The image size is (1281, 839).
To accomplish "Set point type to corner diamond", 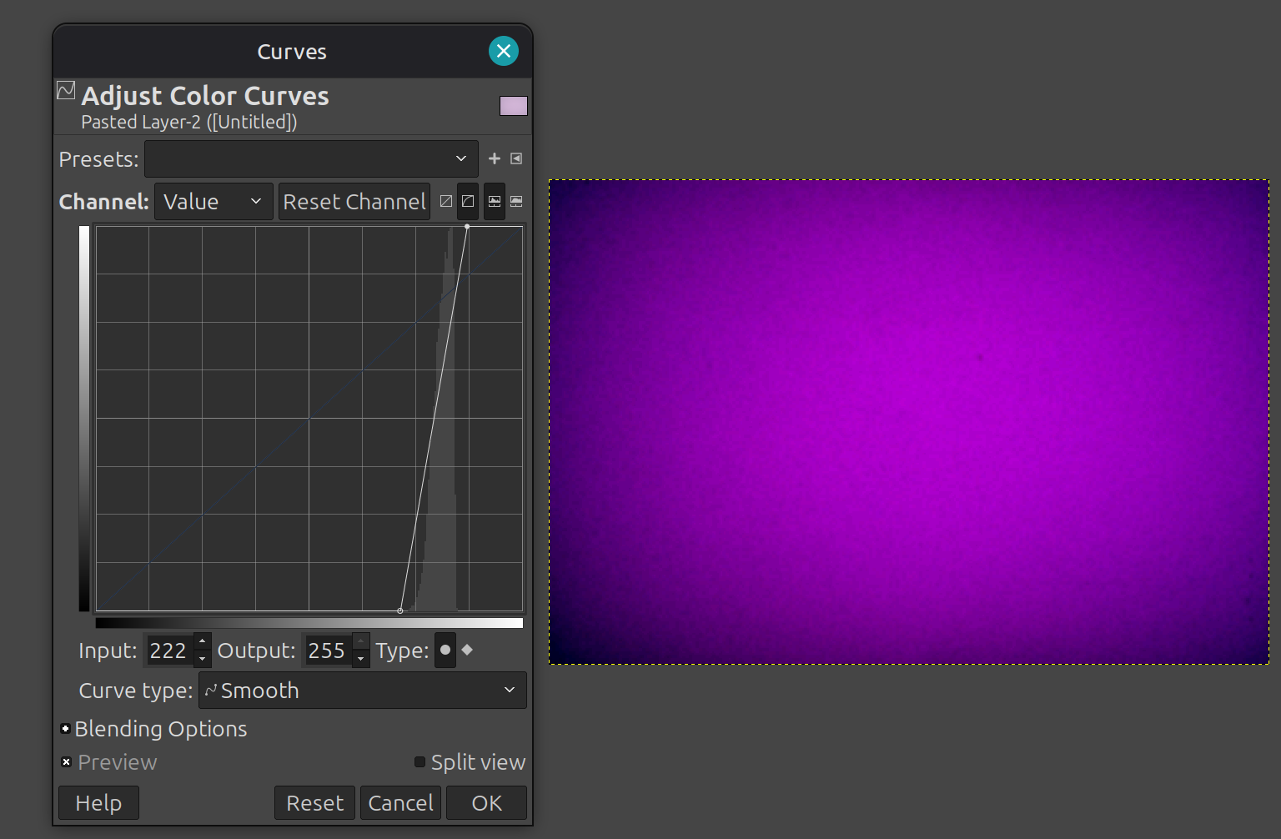I will coord(467,650).
